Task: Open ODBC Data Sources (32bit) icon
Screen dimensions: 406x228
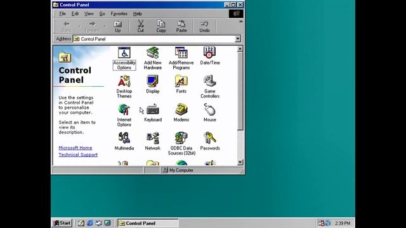Action: 181,144
